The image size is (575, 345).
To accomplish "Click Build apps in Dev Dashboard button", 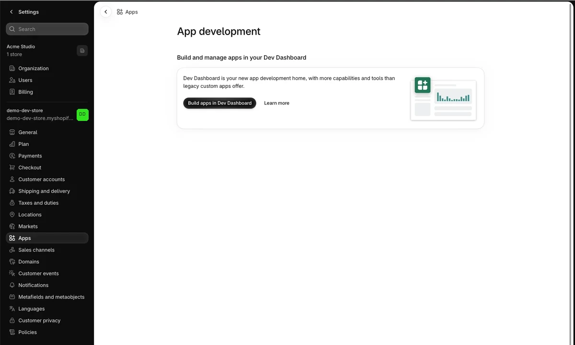I will pos(219,103).
